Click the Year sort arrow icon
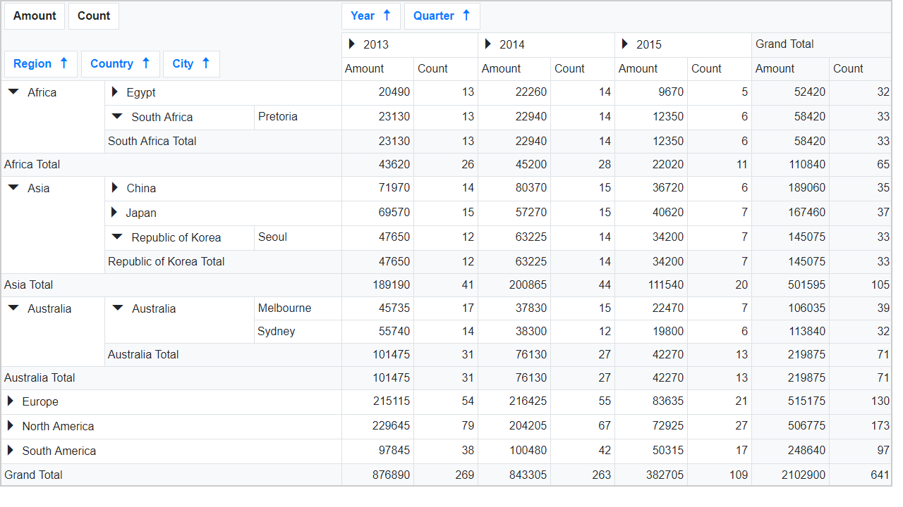This screenshot has width=903, height=507. 387,15
